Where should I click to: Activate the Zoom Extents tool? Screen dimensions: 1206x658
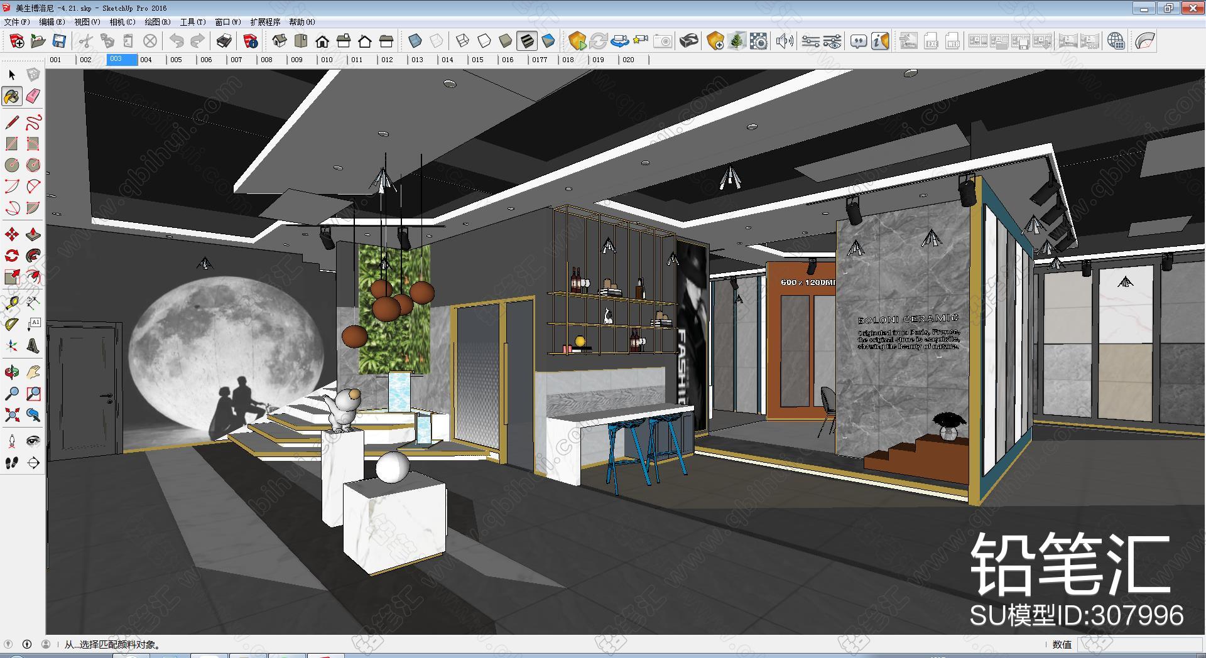[12, 415]
